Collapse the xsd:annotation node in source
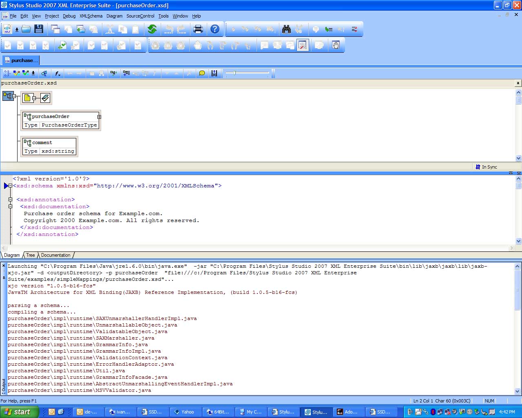Screen dimensions: 522x418 (11, 200)
